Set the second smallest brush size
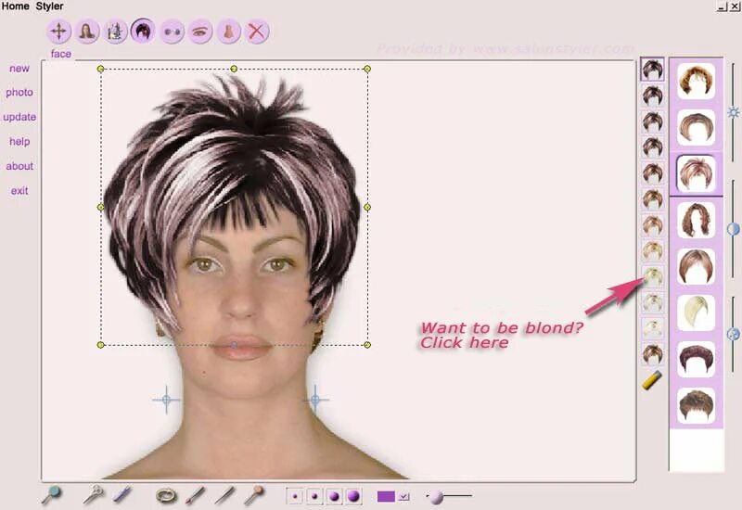This screenshot has width=742, height=510. pos(314,496)
